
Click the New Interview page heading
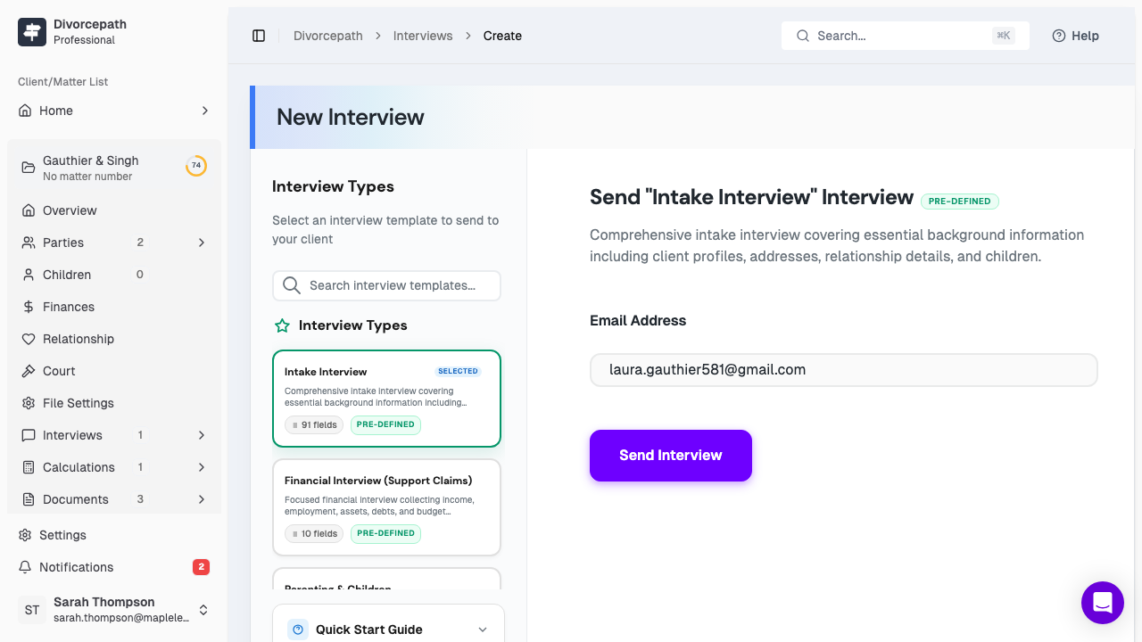pos(351,117)
